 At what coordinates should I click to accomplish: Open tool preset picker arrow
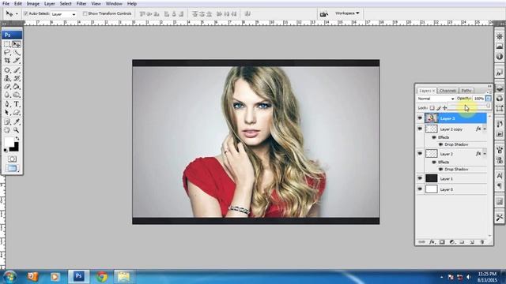pyautogui.click(x=17, y=14)
